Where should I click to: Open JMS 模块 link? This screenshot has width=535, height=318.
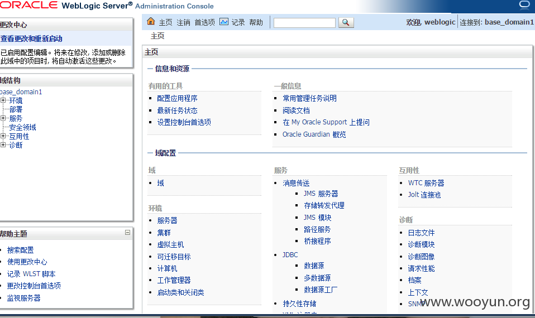pyautogui.click(x=317, y=218)
